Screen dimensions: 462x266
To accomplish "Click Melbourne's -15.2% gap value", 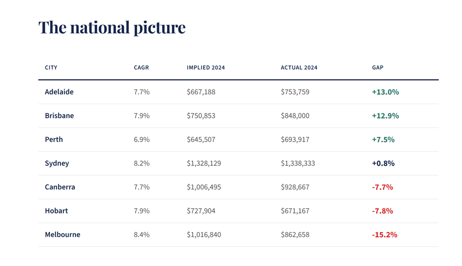I will coord(384,235).
